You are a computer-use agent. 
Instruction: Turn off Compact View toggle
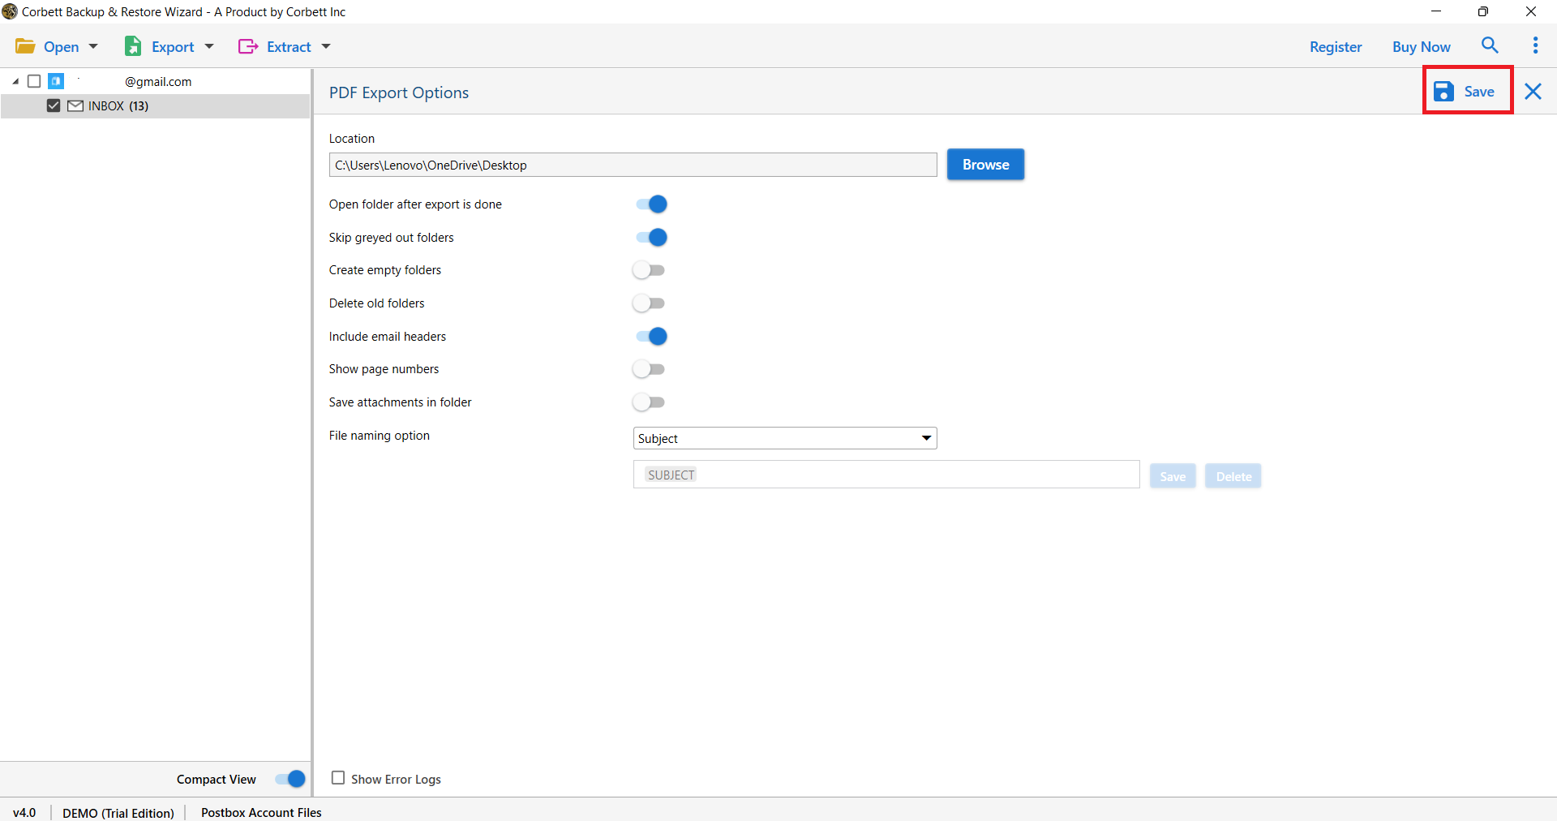[x=290, y=779]
